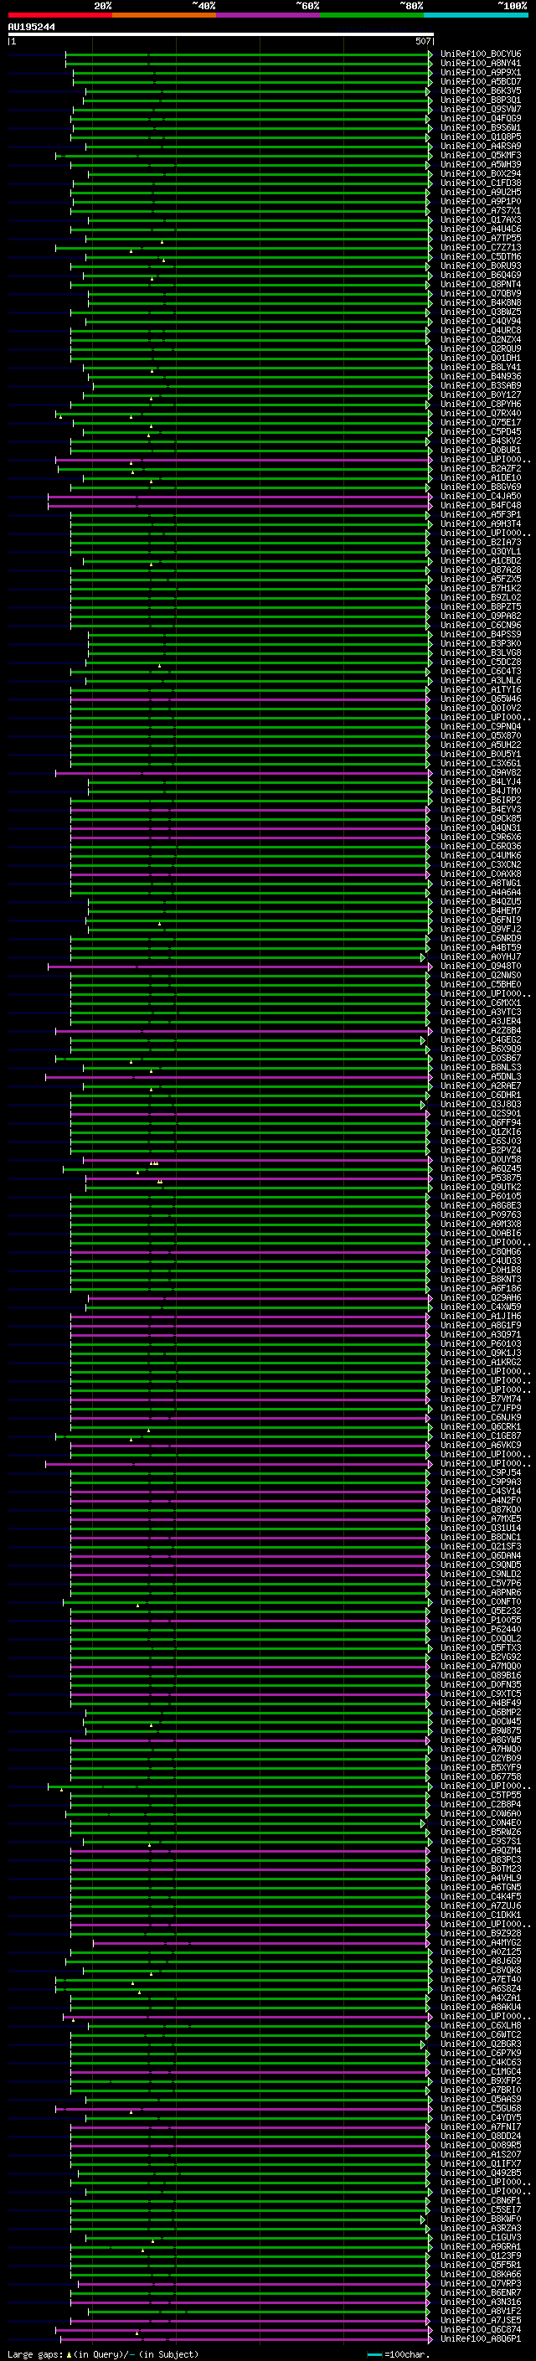Open UniRef100_A7S7X1 entry
Screen dimensions: 536x2361
[480, 211]
